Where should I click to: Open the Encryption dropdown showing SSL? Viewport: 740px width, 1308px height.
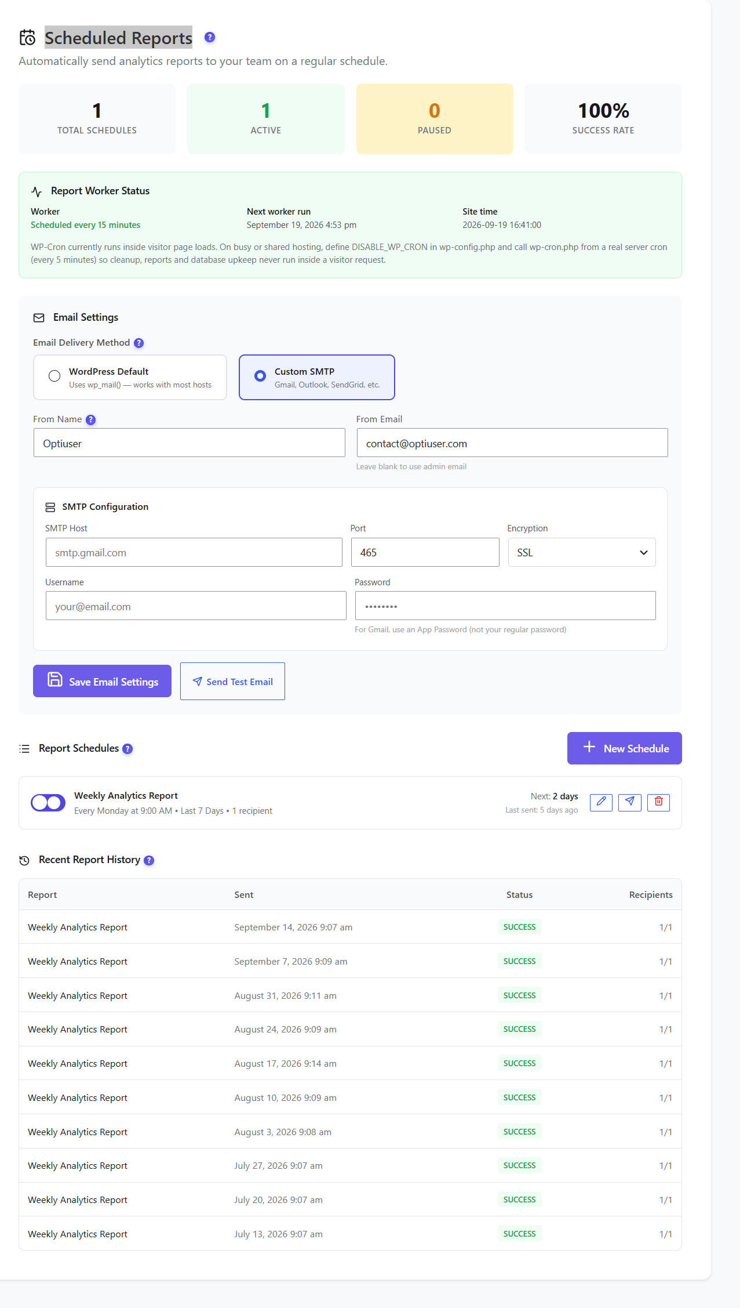coord(582,552)
